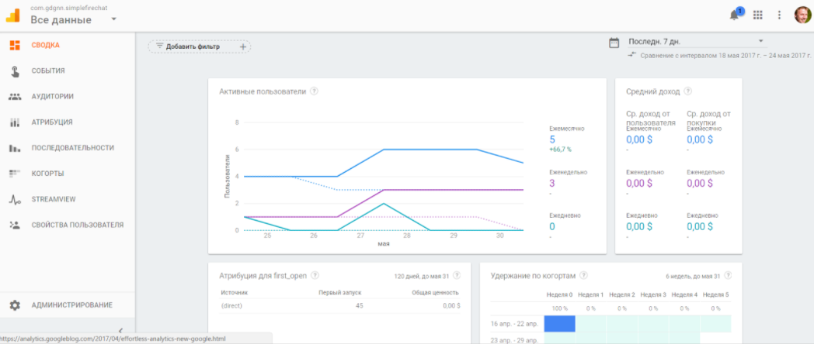Click the Firebase Analytics logo icon
Viewport: 814px width, 344px height.
13,15
